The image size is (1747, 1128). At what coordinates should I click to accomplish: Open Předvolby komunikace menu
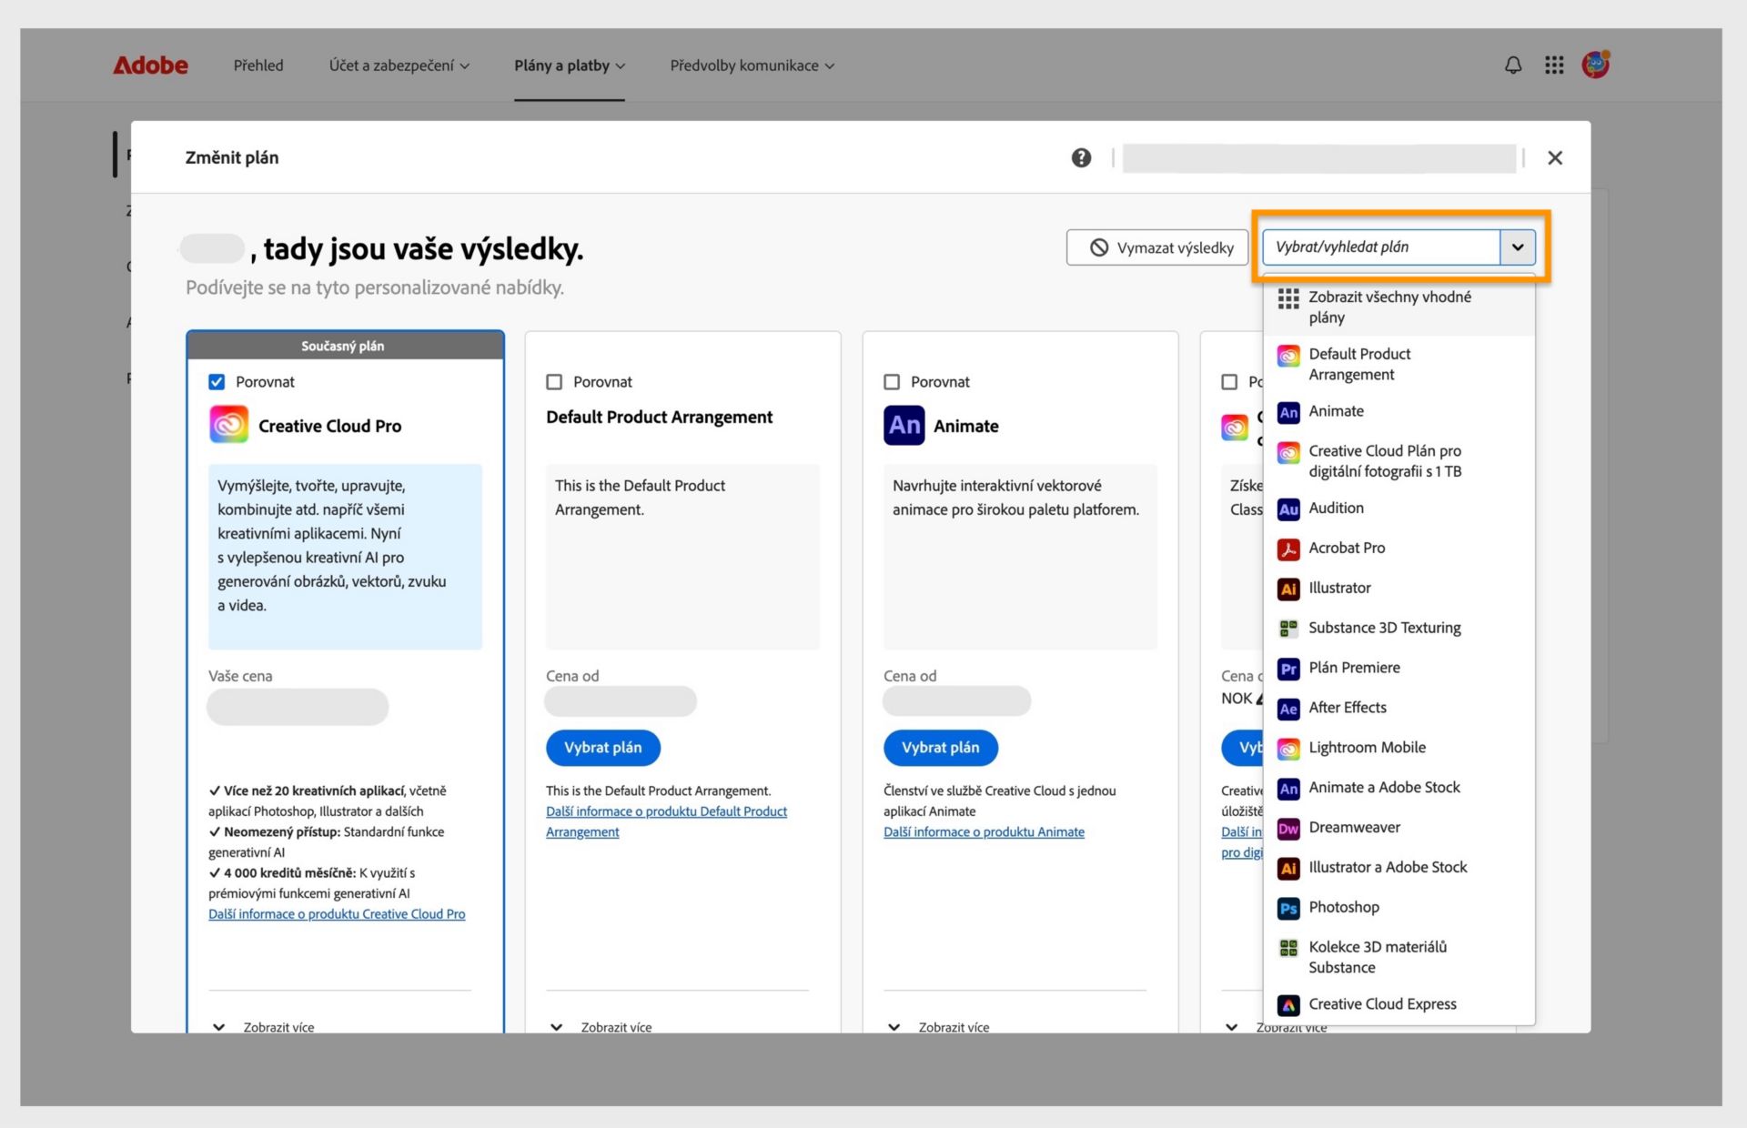[x=752, y=65]
